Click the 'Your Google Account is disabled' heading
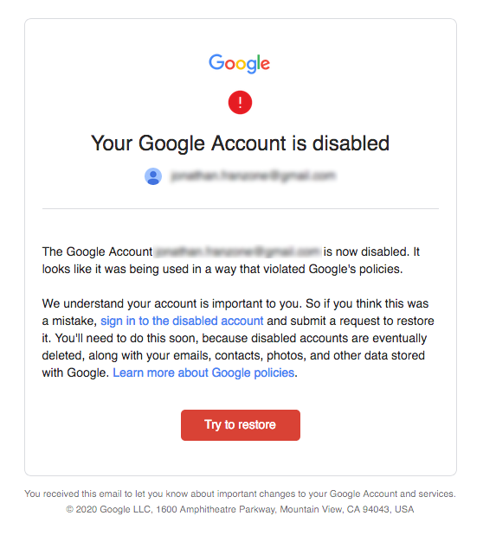The image size is (483, 535). [x=240, y=143]
